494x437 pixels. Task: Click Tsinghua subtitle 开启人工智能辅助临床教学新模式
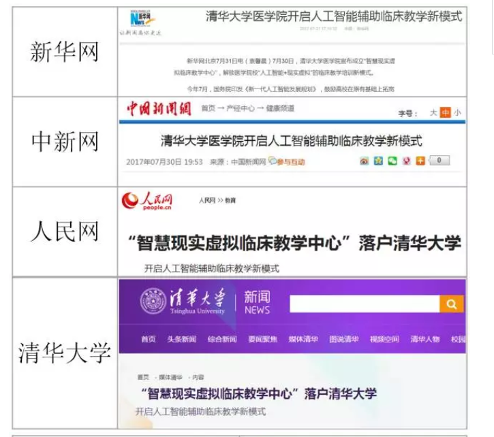pyautogui.click(x=200, y=412)
